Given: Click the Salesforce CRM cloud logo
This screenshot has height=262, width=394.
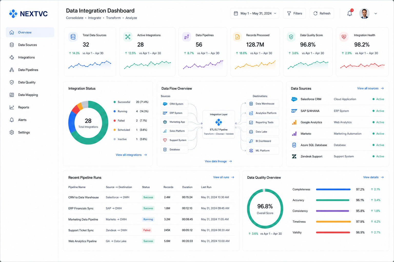Looking at the screenshot, I should pyautogui.click(x=294, y=99).
